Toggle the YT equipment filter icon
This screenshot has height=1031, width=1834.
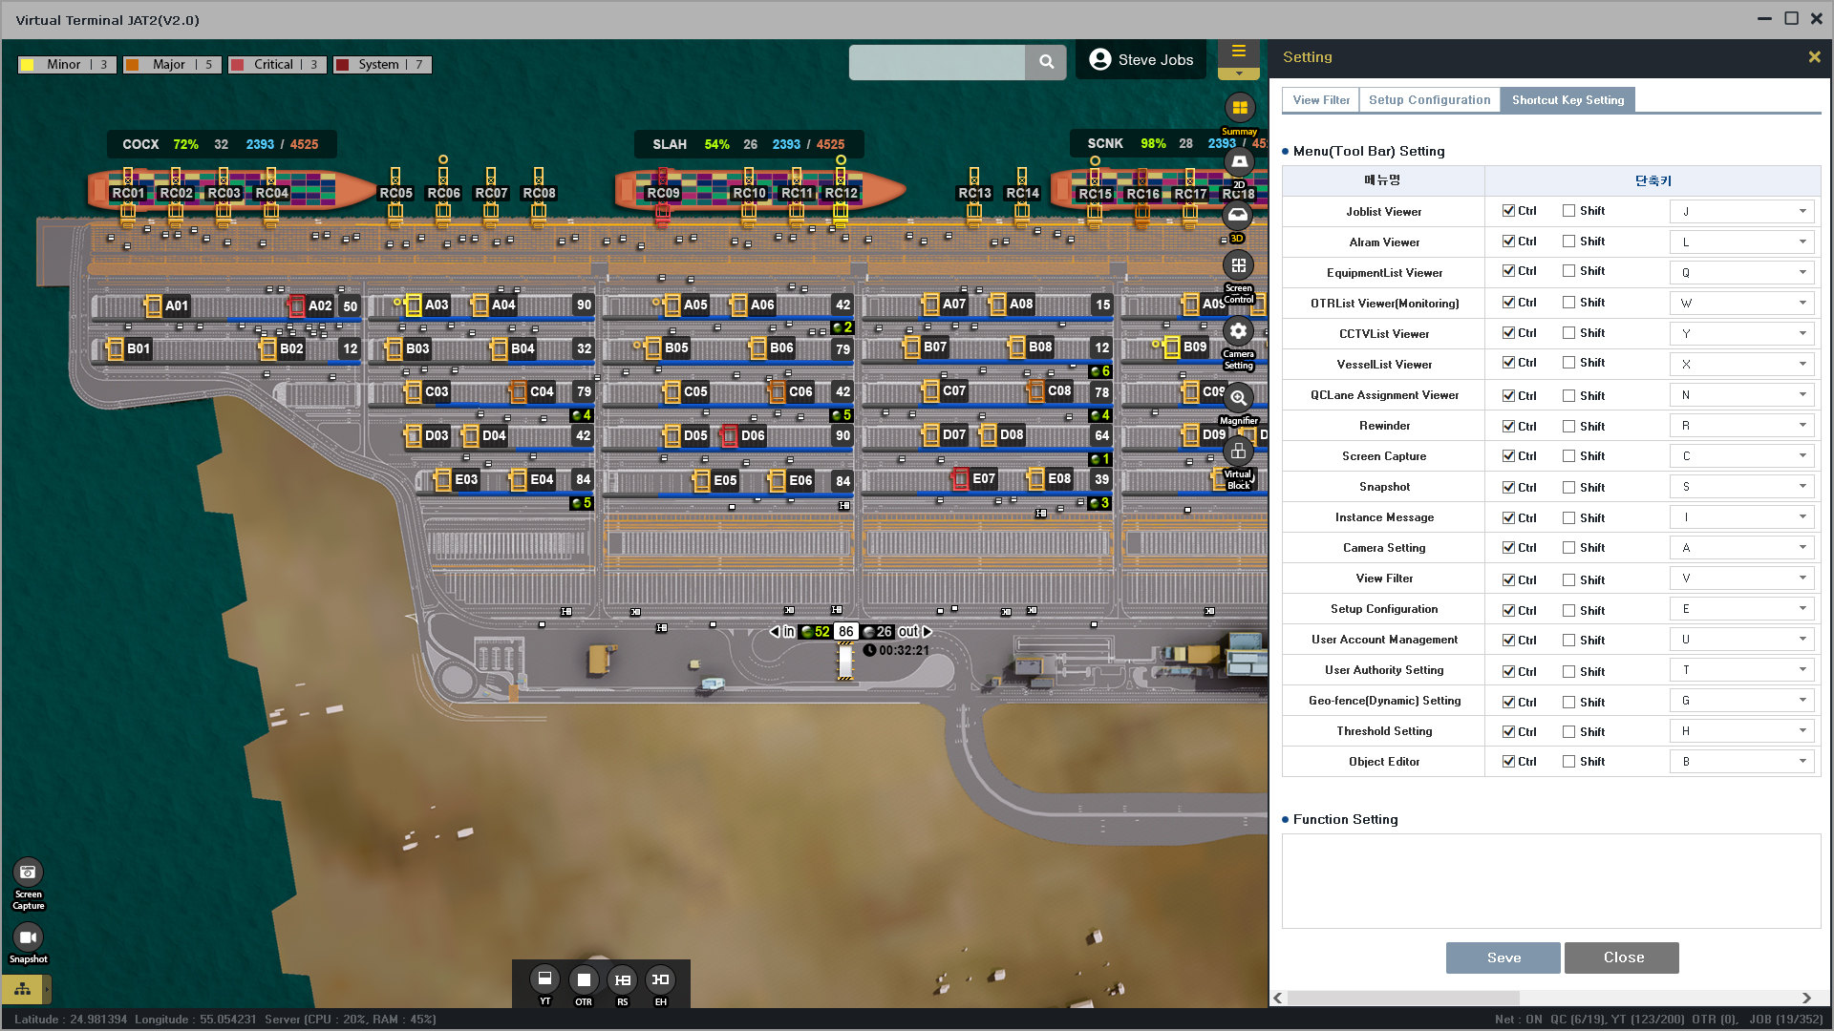click(x=544, y=979)
